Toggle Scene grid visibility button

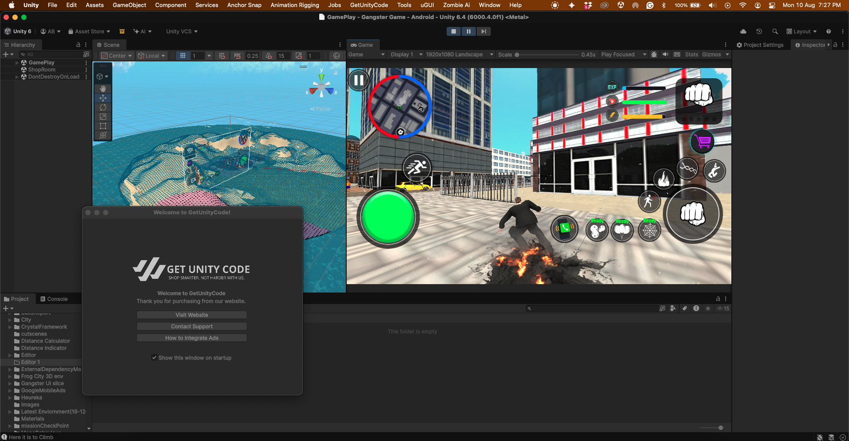pyautogui.click(x=183, y=56)
